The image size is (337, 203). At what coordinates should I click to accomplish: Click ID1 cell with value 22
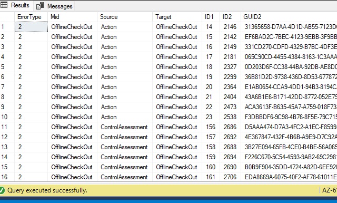[x=211, y=107]
